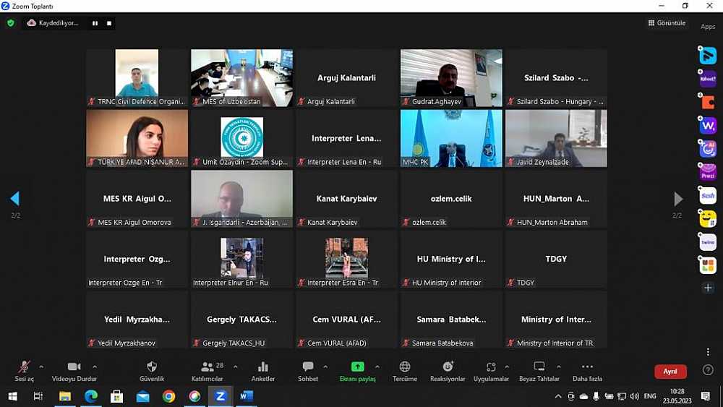The image size is (723, 407).
Task: Click the red Ayrıl leave button
Action: 670,371
